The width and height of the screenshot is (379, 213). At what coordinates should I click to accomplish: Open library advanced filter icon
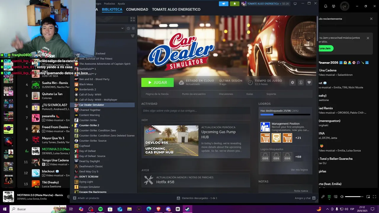pyautogui.click(x=133, y=36)
